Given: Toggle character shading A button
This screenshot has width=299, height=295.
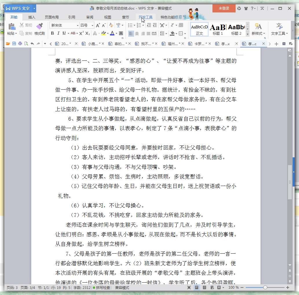Looking at the screenshot, I should 121,33.
